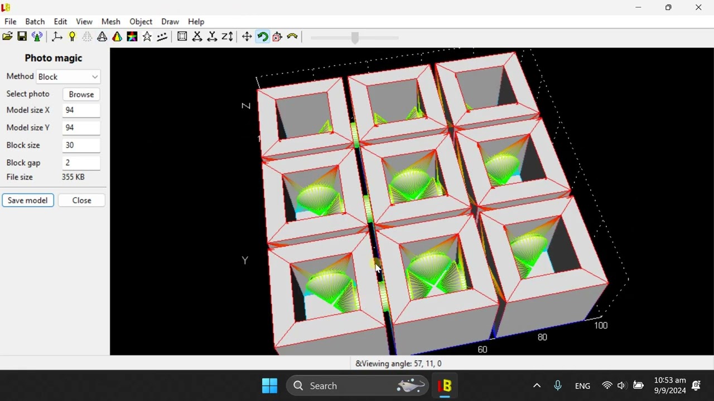The width and height of the screenshot is (714, 401).
Task: Adjust the toolbar slider handle
Action: click(x=355, y=37)
